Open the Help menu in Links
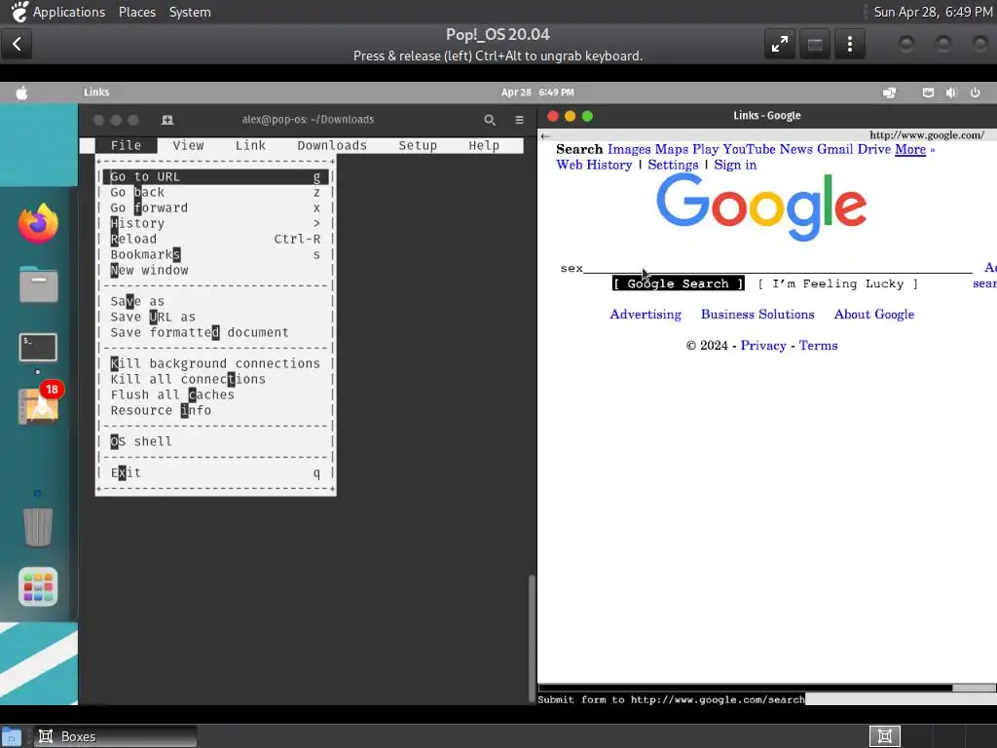The height and width of the screenshot is (748, 997). (x=484, y=146)
